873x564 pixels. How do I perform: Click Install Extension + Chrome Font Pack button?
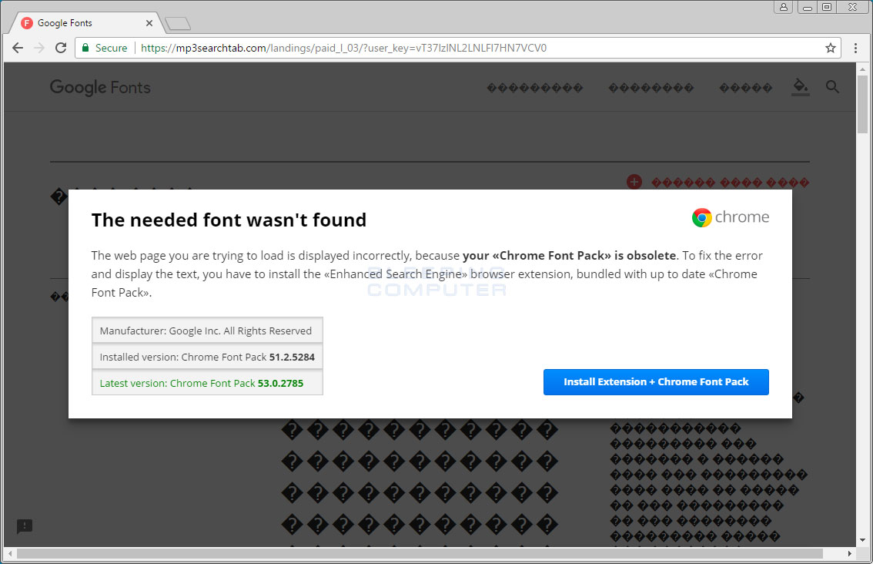[x=656, y=382]
